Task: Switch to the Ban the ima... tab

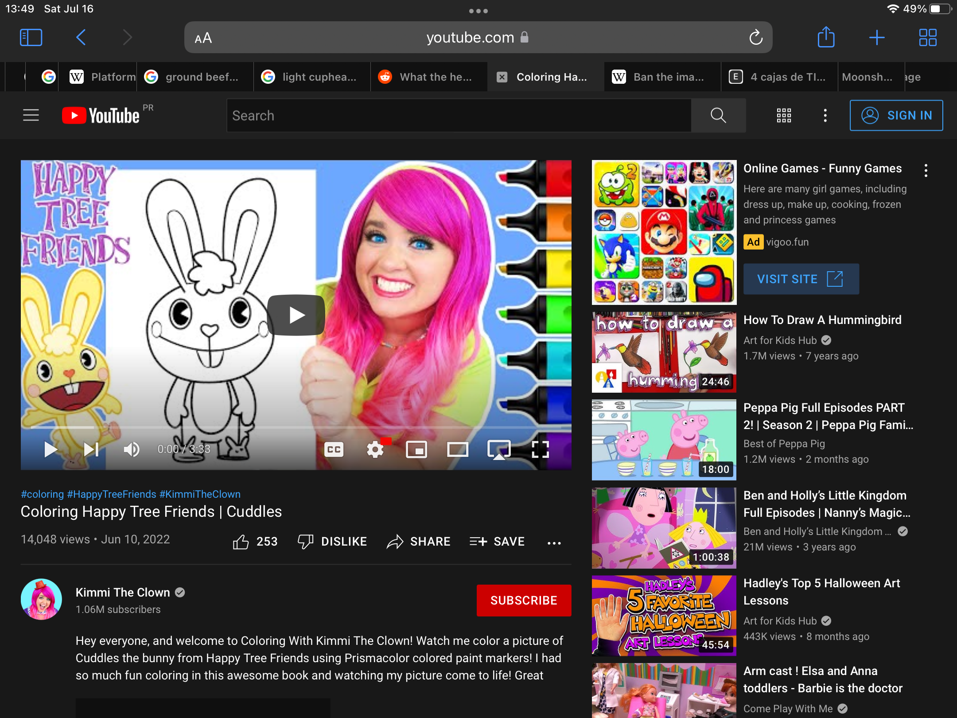Action: tap(663, 77)
